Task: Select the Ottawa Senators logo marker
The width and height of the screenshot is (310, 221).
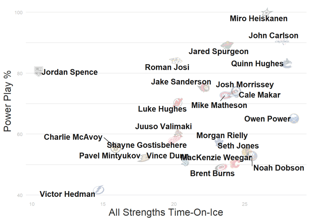Action: click(204, 88)
